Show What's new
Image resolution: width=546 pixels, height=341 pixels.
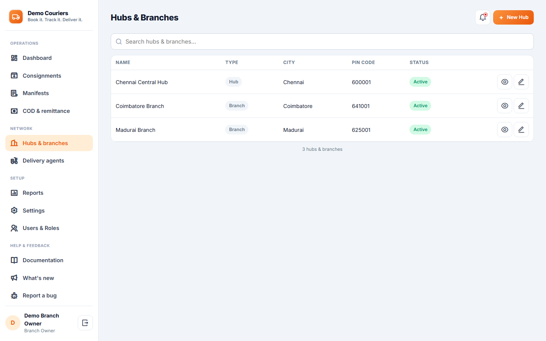pyautogui.click(x=49, y=278)
